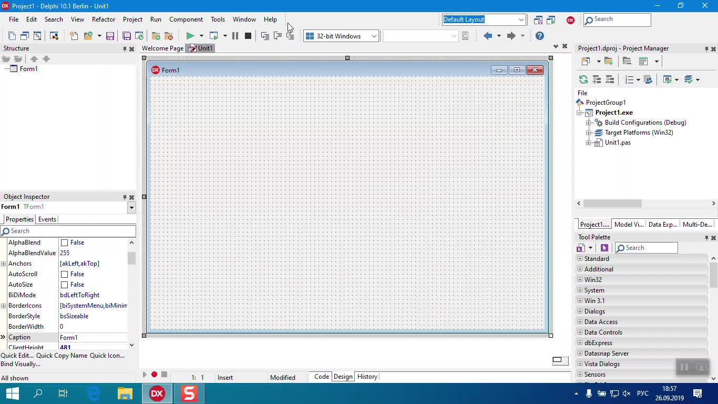The image size is (718, 404).
Task: Click the folder-plus icon in Project Manager
Action: pyautogui.click(x=609, y=61)
